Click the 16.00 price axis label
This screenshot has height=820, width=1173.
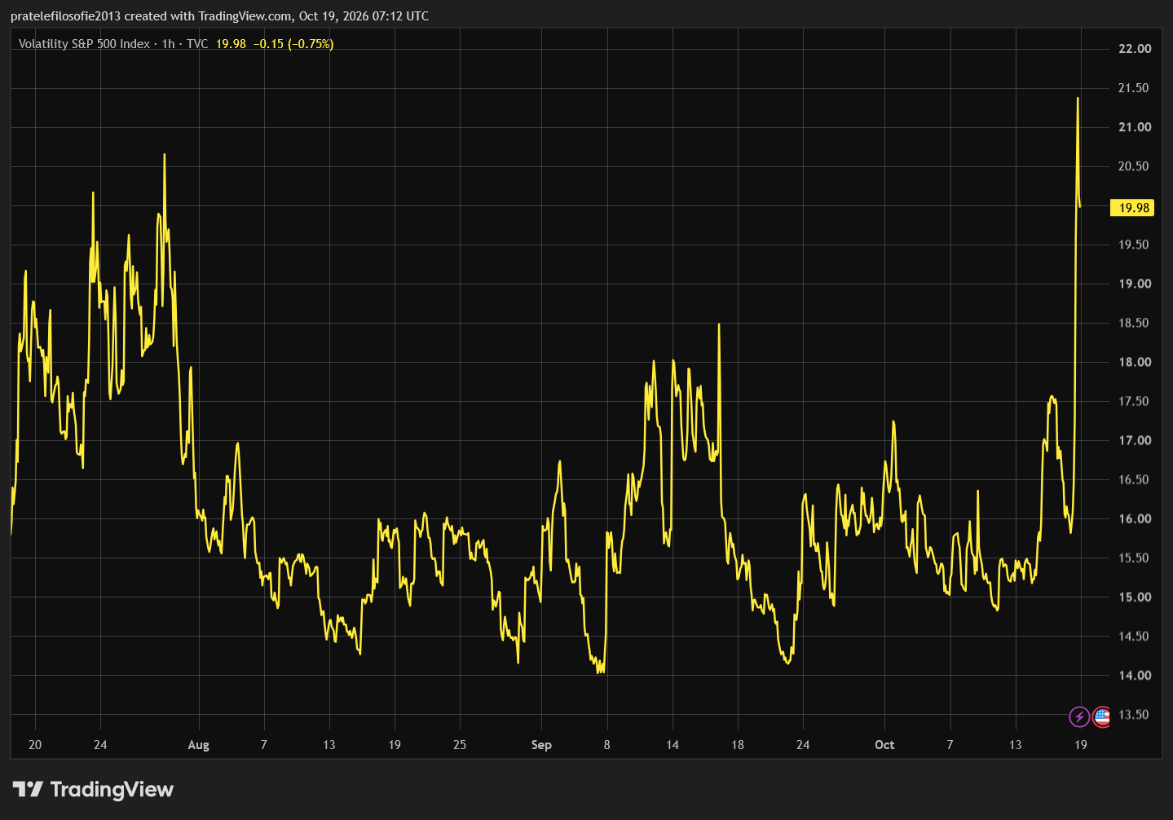(1135, 518)
